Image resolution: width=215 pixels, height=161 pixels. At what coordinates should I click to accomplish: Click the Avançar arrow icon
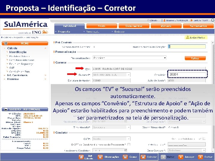tap(181, 157)
